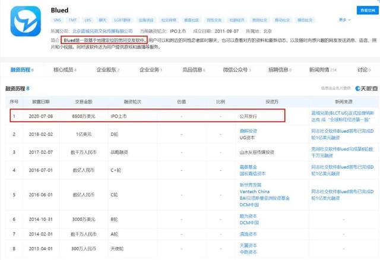Click the SNS tag
Screen dimensions: 380x260
pyautogui.click(x=57, y=20)
